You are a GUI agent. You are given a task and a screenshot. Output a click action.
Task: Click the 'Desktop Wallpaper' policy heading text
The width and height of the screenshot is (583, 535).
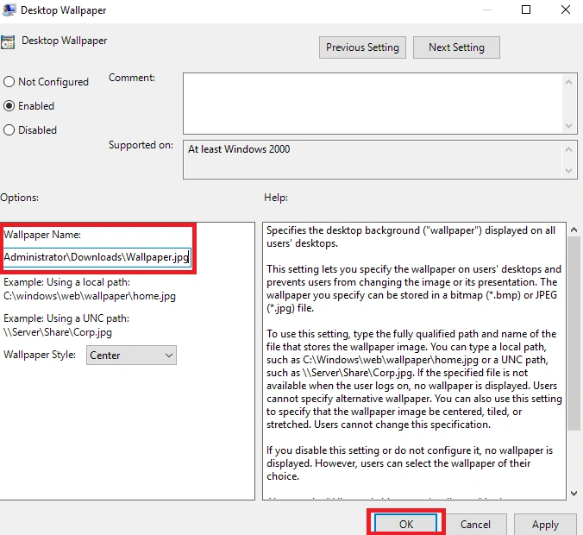[x=65, y=41]
